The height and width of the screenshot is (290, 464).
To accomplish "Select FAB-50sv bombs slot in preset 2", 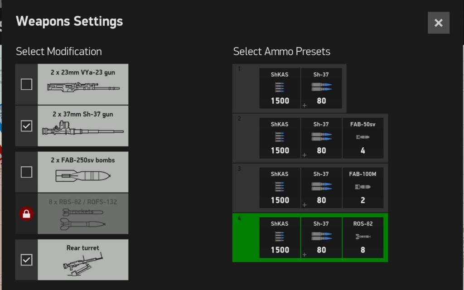I will 362,138.
